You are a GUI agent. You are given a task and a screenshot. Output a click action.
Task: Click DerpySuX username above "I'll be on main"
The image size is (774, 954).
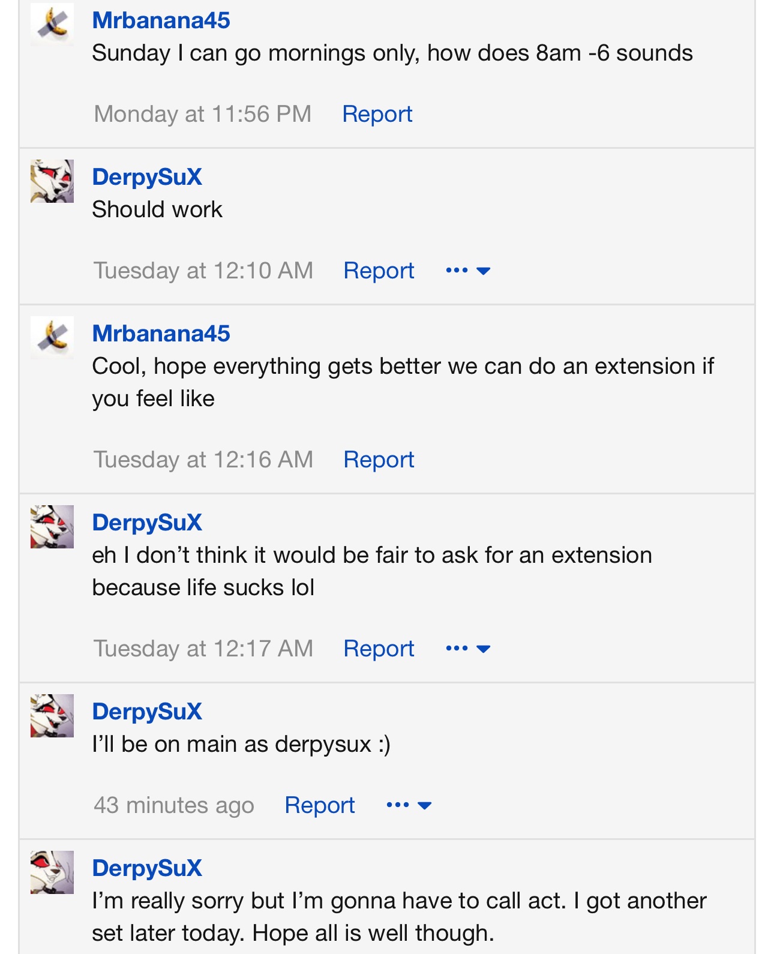[147, 712]
